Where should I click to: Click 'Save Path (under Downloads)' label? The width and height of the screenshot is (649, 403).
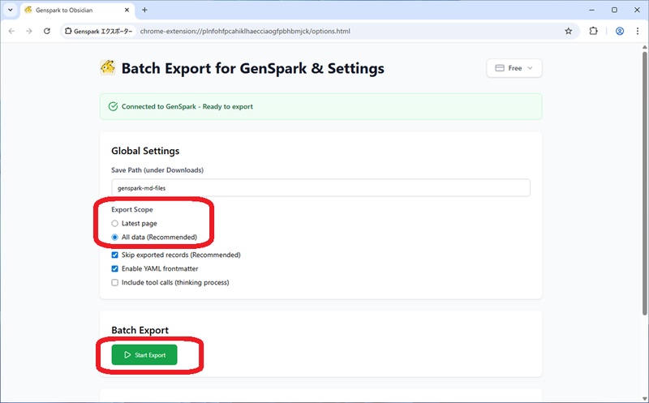[x=157, y=170]
